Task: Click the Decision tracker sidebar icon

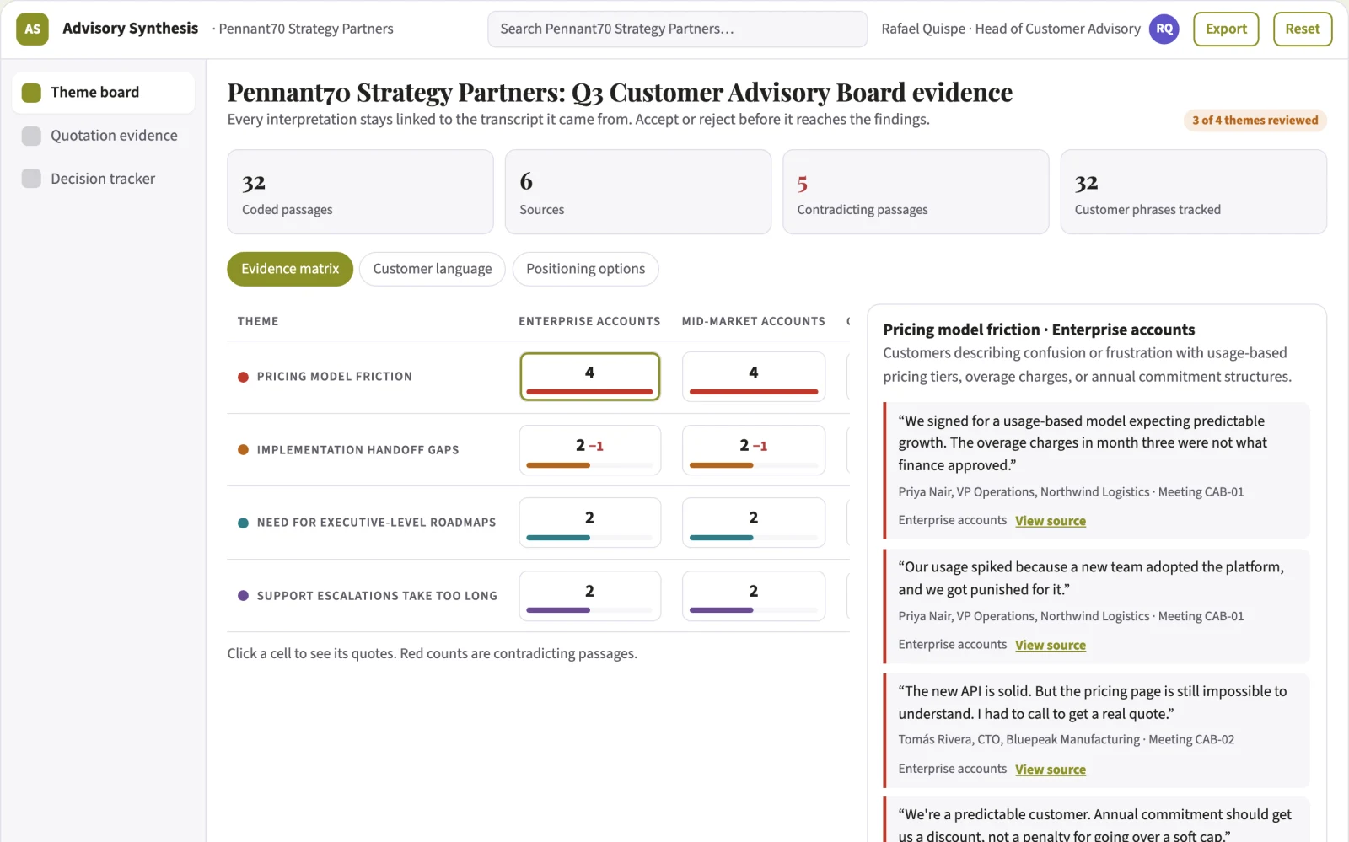Action: pyautogui.click(x=31, y=179)
